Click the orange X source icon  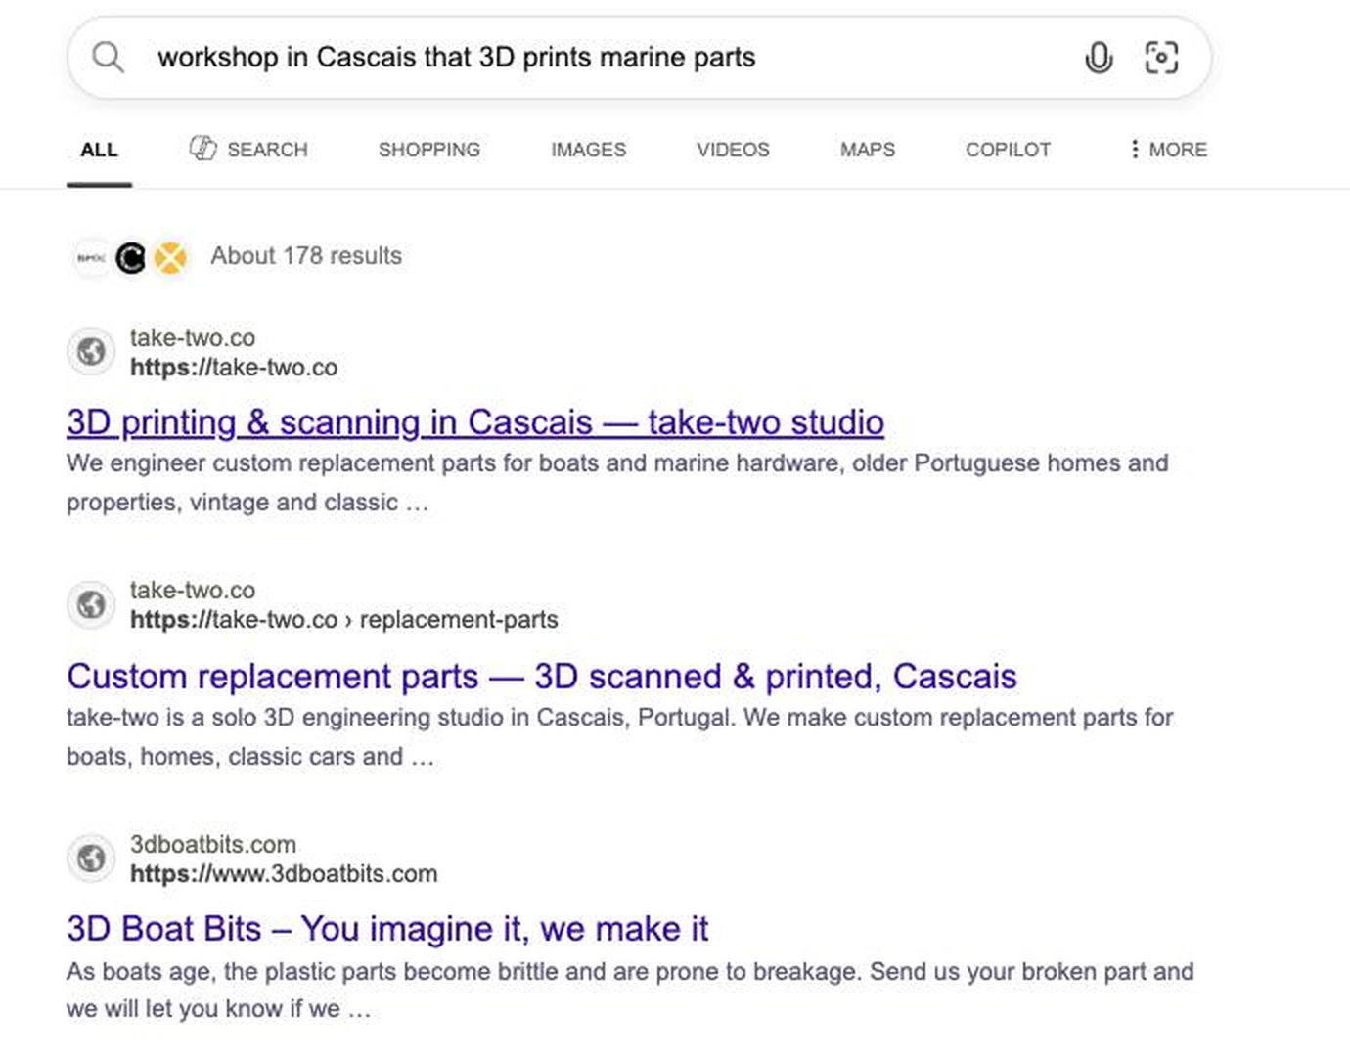point(170,258)
